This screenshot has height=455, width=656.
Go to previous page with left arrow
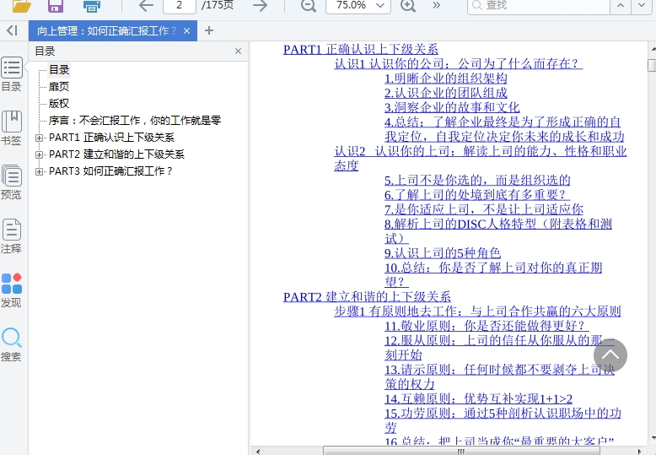(146, 6)
